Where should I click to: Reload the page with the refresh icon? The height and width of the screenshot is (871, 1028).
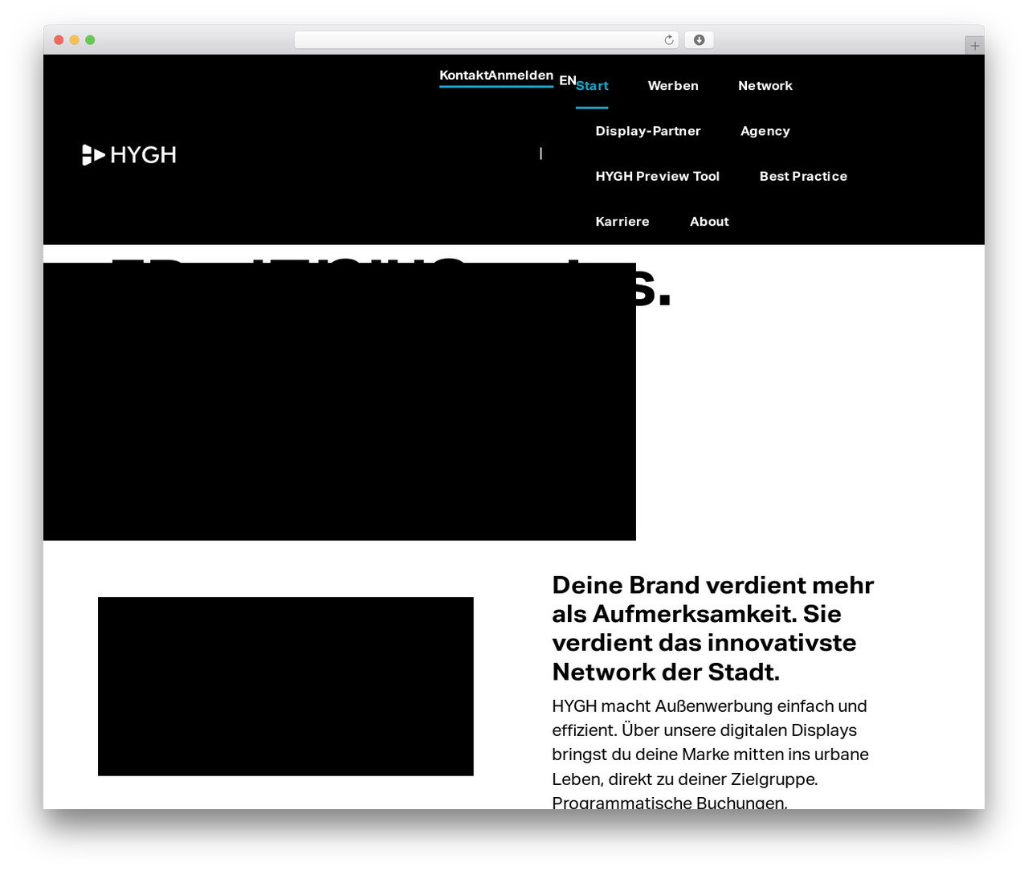pos(669,40)
